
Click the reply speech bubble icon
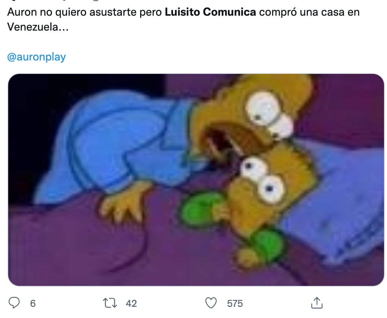[14, 303]
